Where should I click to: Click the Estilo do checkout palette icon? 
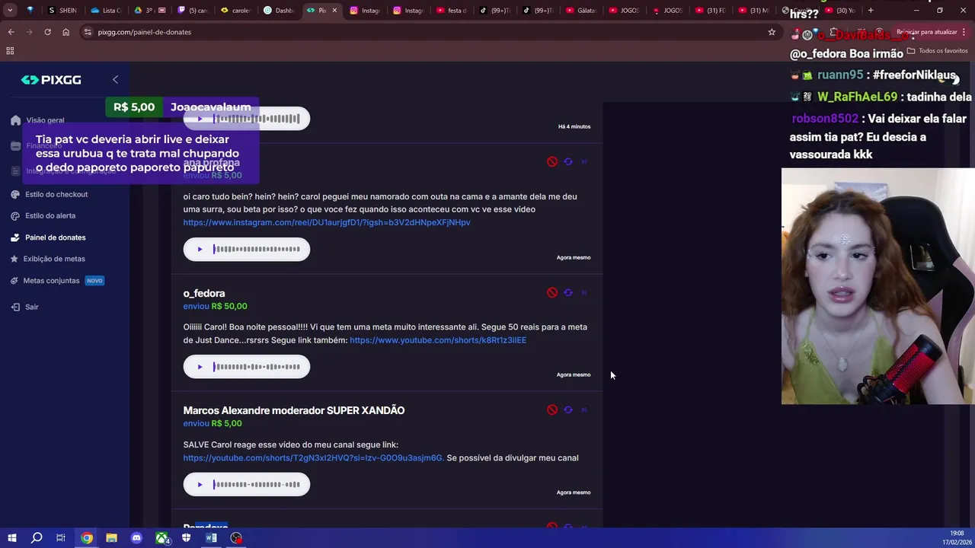click(x=15, y=194)
